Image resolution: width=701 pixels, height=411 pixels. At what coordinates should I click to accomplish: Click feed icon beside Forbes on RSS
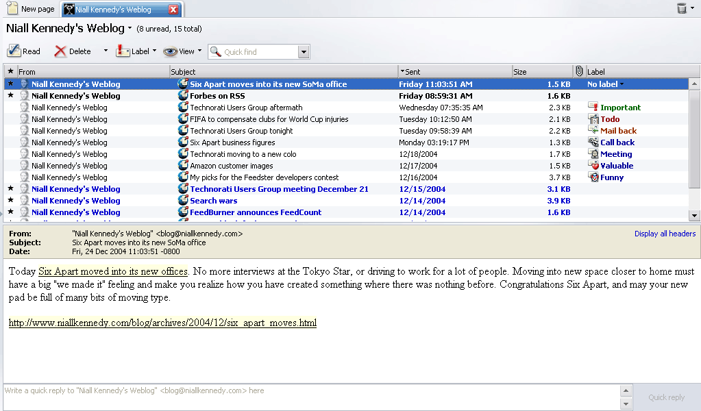click(183, 95)
